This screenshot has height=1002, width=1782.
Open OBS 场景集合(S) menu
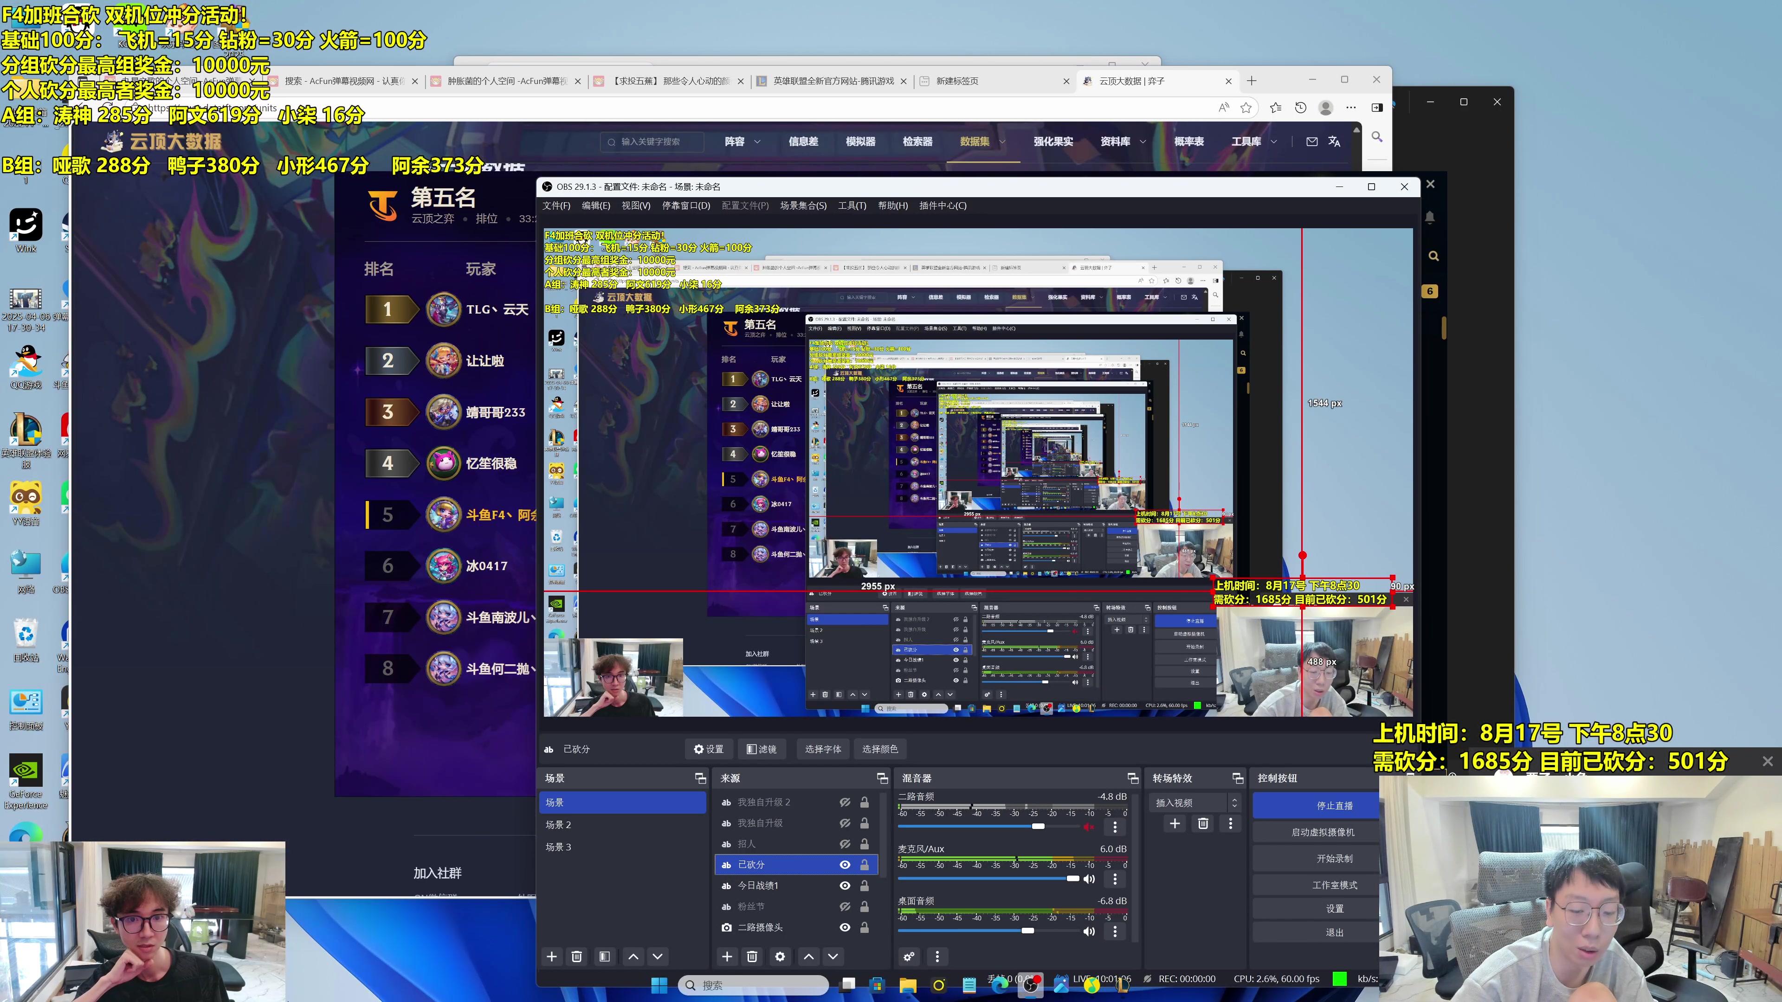point(803,206)
